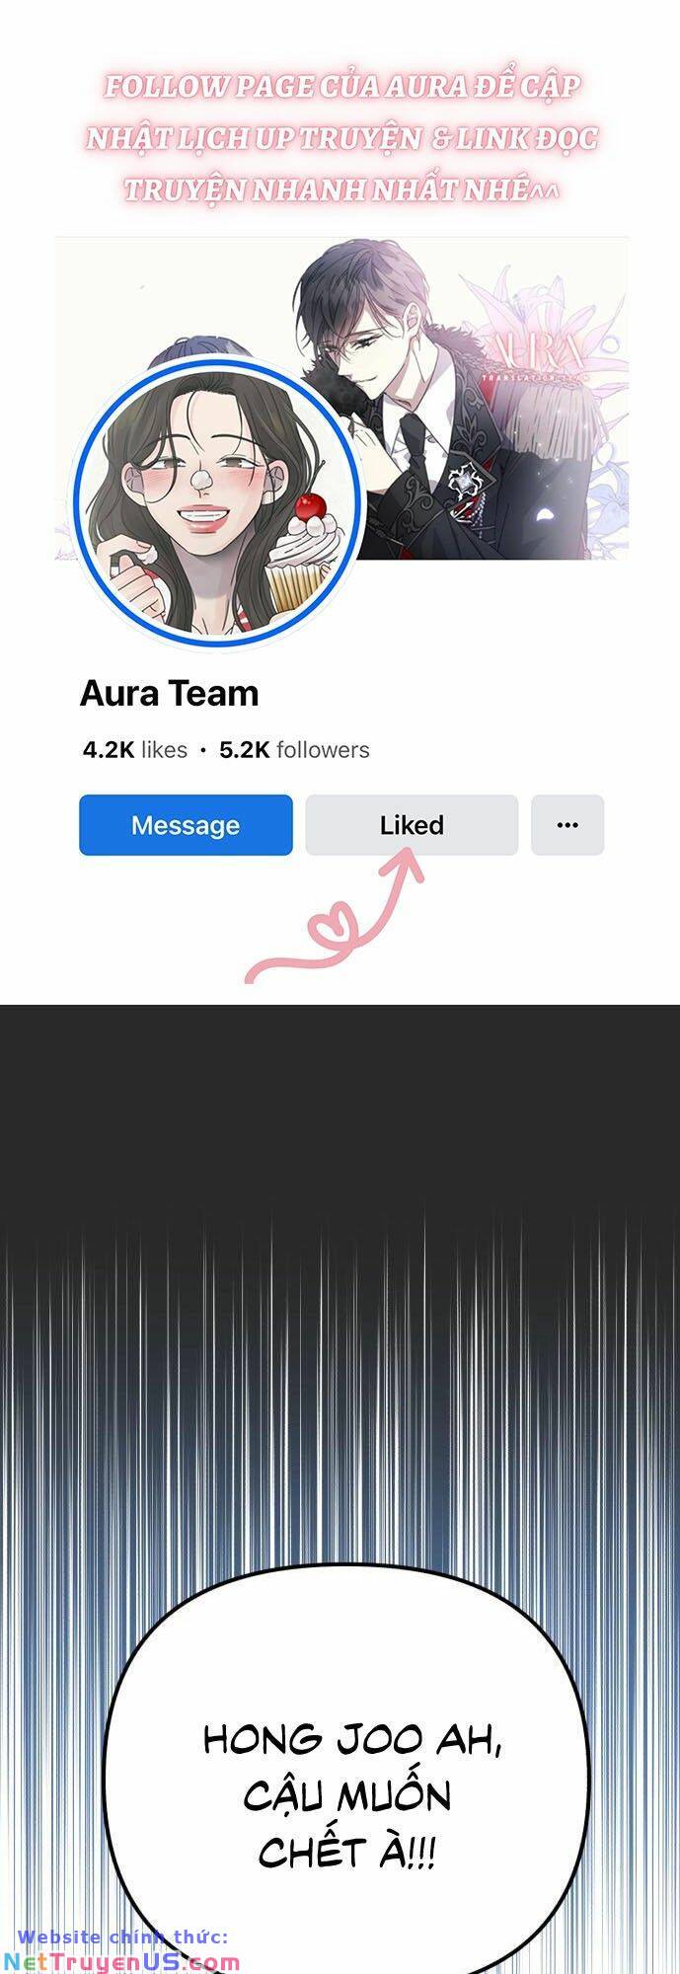Open the Aura cover photo banner
680x1974 pixels.
pyautogui.click(x=340, y=399)
